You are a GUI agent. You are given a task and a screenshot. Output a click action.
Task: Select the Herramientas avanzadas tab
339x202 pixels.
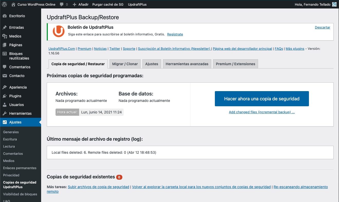point(187,64)
